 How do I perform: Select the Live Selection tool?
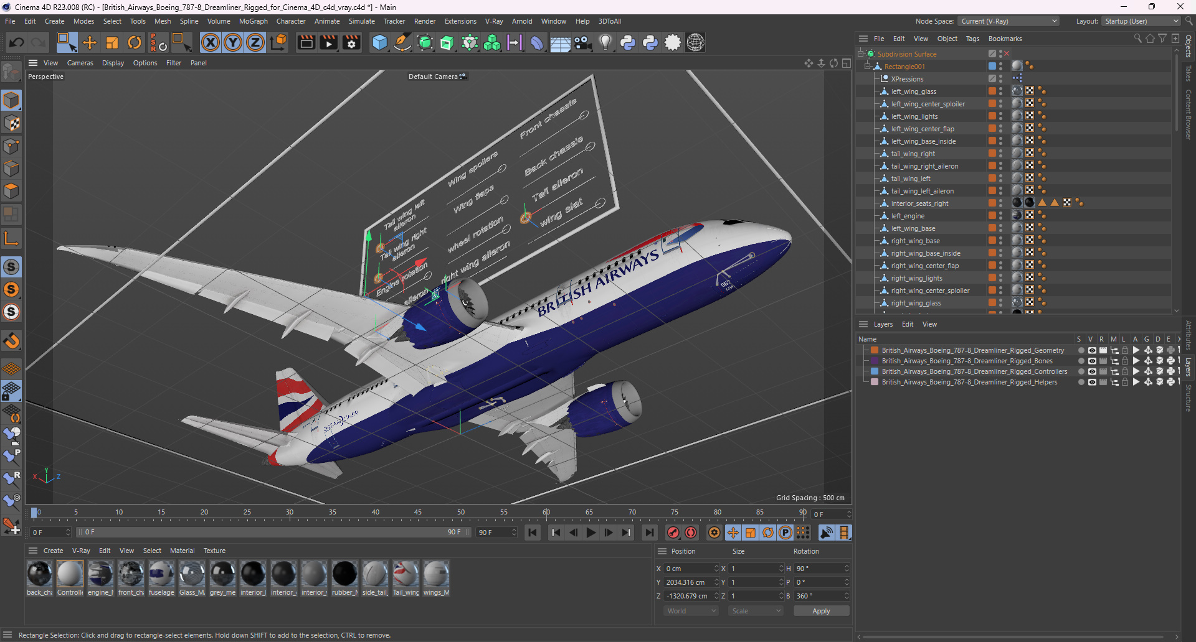coord(67,42)
